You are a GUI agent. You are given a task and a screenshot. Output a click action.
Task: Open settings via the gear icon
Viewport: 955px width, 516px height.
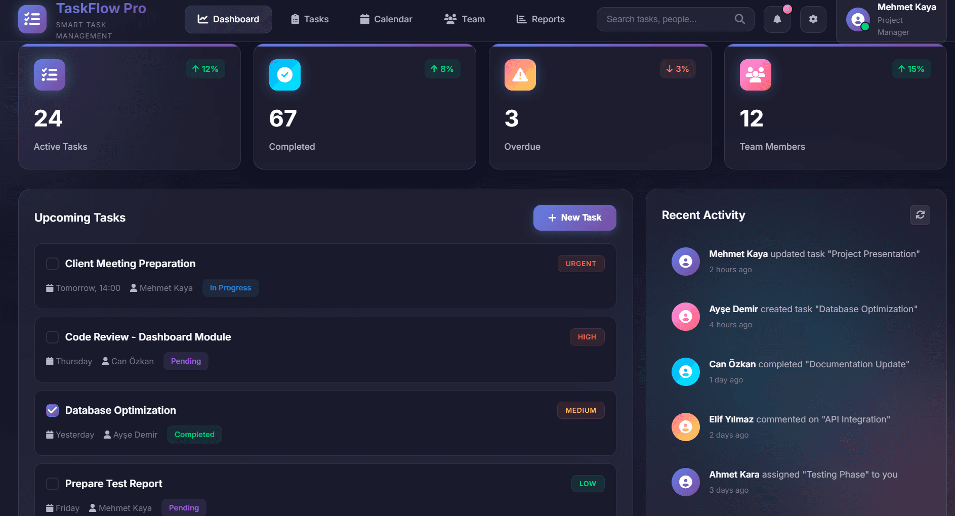point(813,19)
